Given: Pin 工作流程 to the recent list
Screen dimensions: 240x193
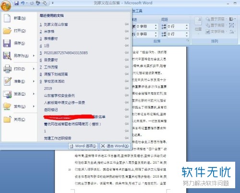Looking at the screenshot, I should point(127,67).
